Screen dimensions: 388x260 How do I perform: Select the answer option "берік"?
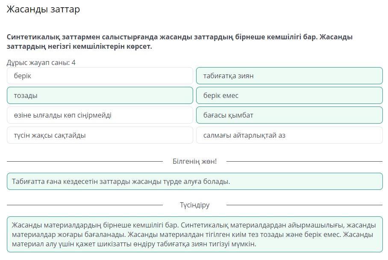[x=100, y=76]
